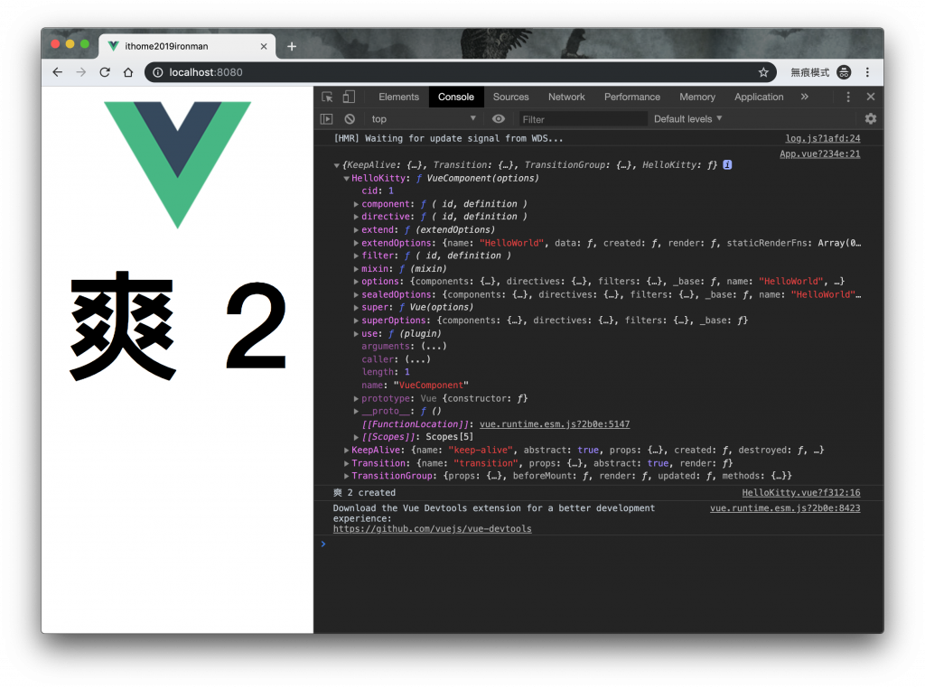
Task: Open the Chrome three-dot menu
Action: pos(867,72)
